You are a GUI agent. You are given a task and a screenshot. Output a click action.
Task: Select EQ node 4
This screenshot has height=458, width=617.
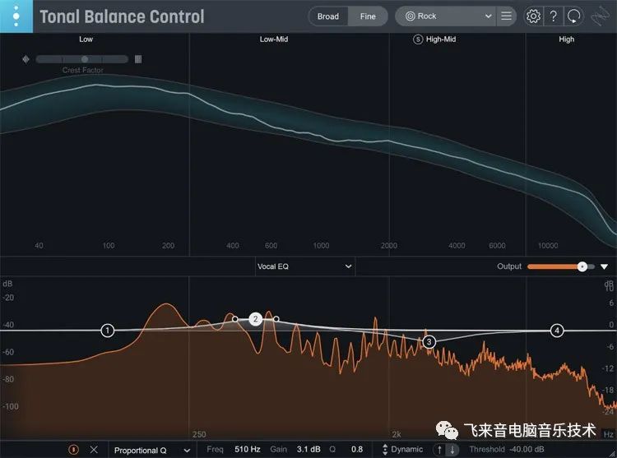557,331
